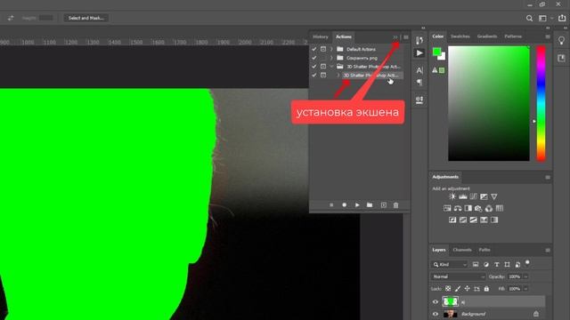Open the Layers panel menu

tap(548, 250)
